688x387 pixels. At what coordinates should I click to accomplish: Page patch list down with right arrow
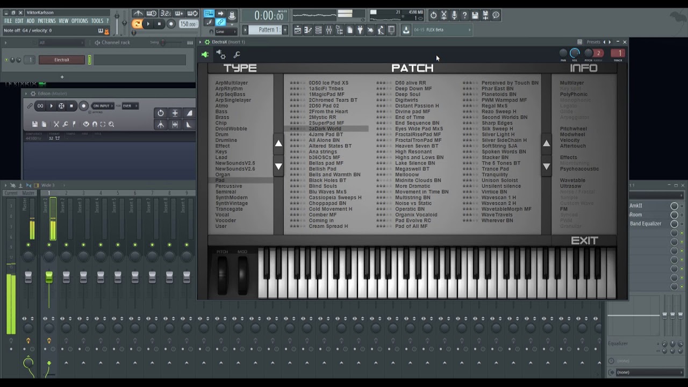(546, 167)
